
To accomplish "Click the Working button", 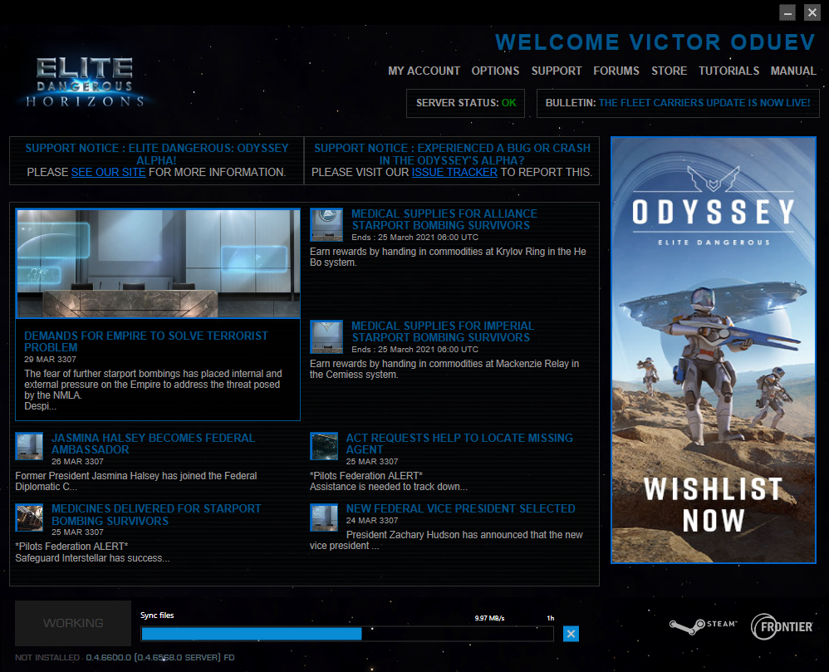I will (x=73, y=623).
